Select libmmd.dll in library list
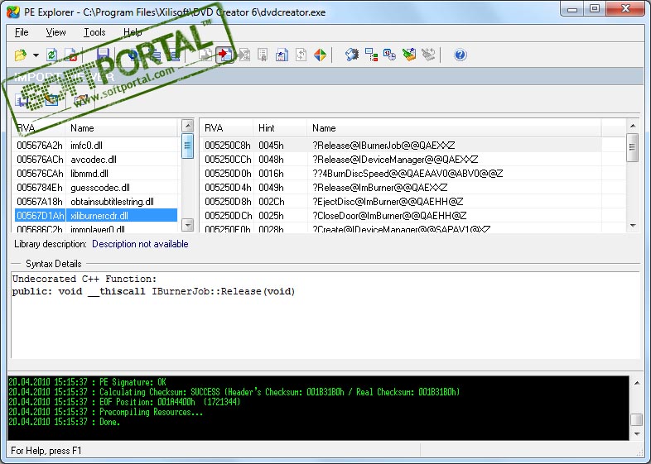Screen dimensions: 651x464 tap(96, 174)
